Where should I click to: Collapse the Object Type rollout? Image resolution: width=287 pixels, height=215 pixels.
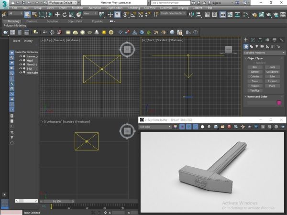click(255, 58)
